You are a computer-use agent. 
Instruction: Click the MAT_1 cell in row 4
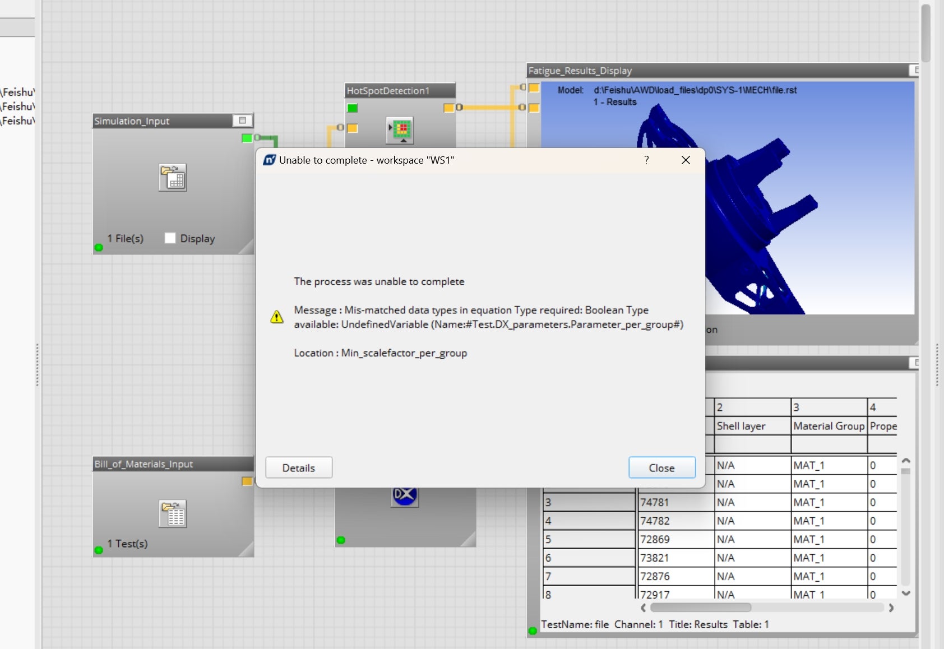[829, 521]
